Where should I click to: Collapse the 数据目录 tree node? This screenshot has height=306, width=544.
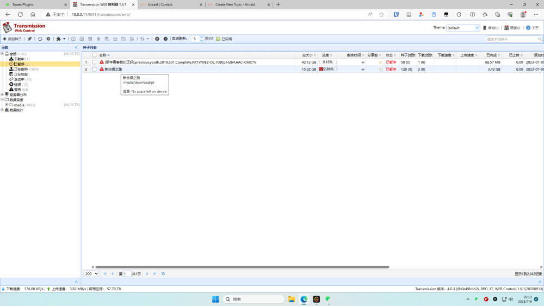coord(2,100)
